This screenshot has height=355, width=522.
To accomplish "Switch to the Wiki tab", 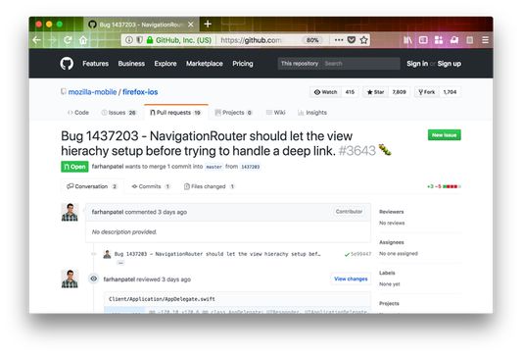I will point(276,113).
